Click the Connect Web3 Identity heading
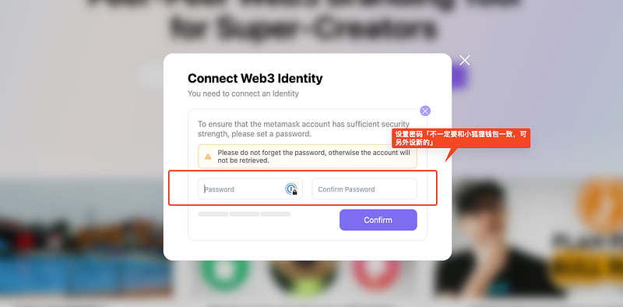The height and width of the screenshot is (307, 623). click(255, 79)
